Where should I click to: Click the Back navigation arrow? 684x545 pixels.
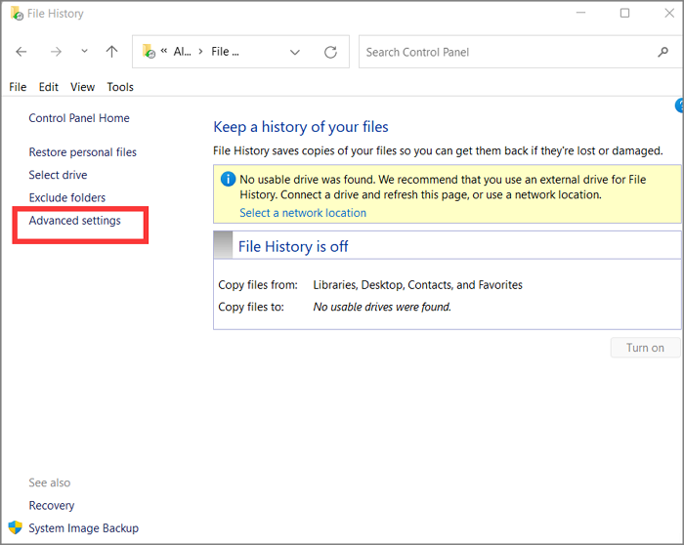click(21, 52)
